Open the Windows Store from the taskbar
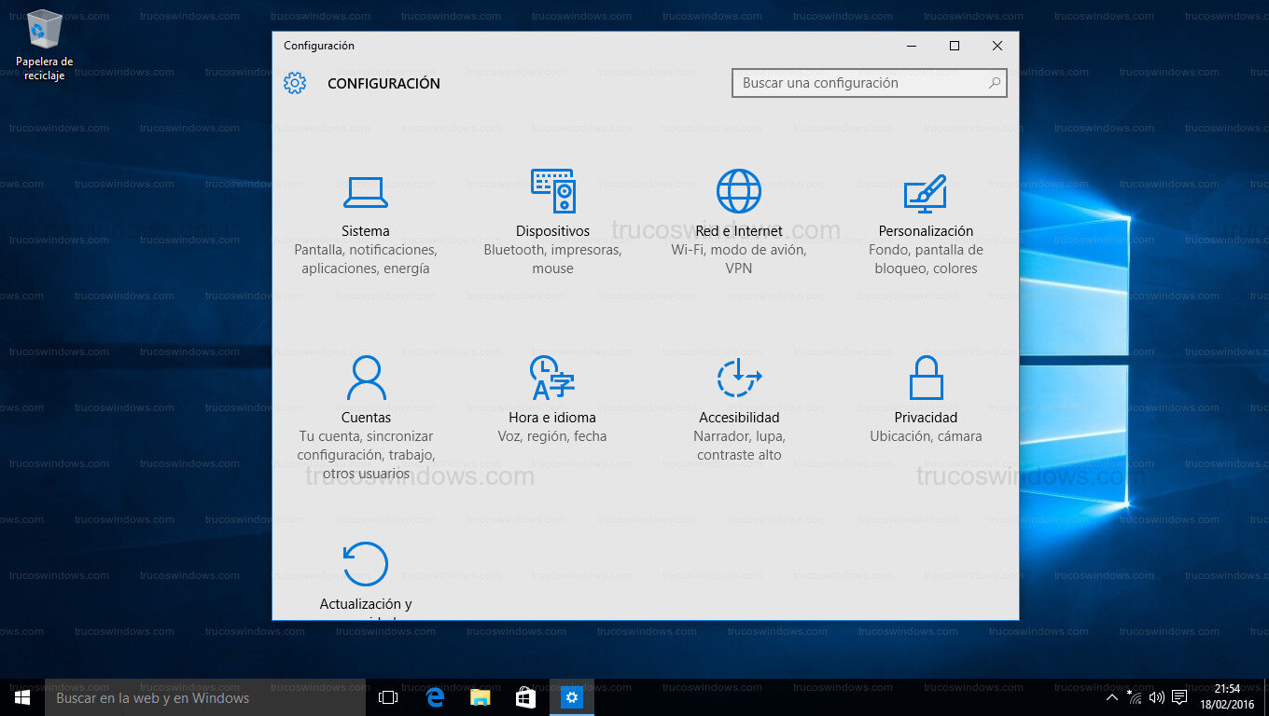 [x=525, y=696]
